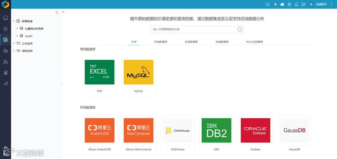Switch to the 本地数据库 tab

click(x=161, y=42)
